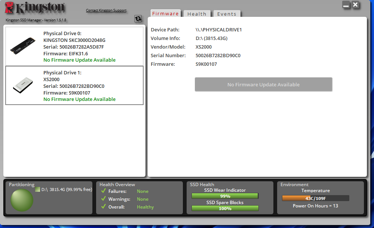Screen dimensions: 374x228
Task: Click the SSD Spare Blocks 100% bar
Action: pyautogui.click(x=225, y=209)
